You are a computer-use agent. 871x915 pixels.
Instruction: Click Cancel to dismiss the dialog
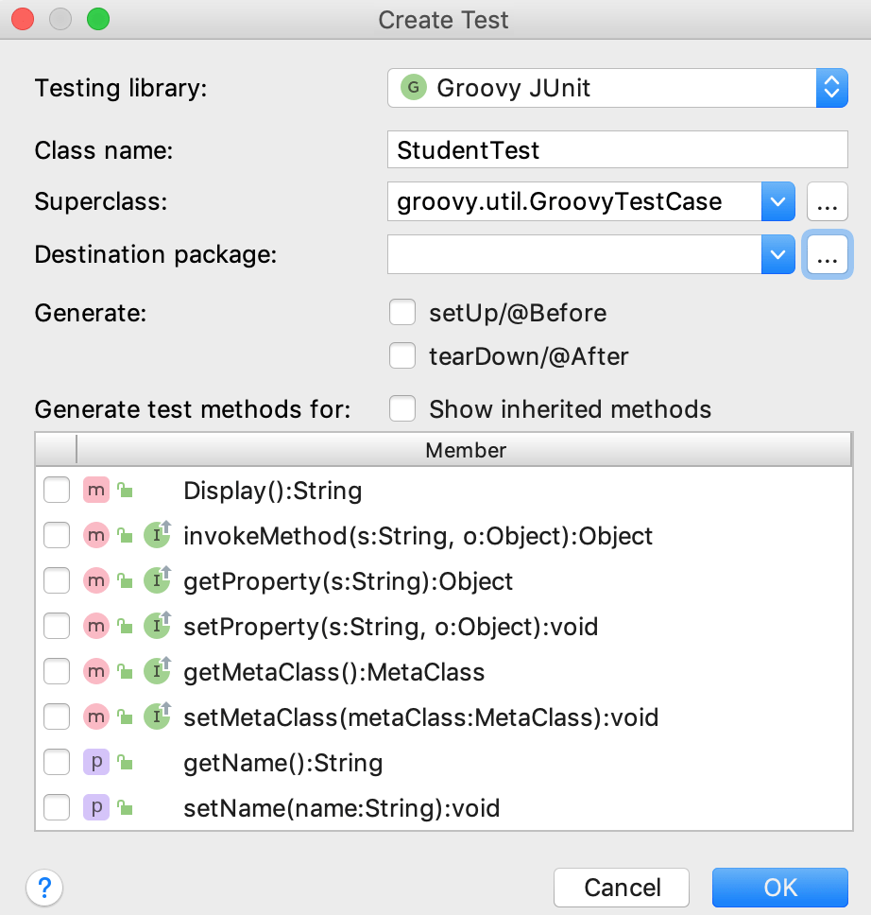[621, 888]
